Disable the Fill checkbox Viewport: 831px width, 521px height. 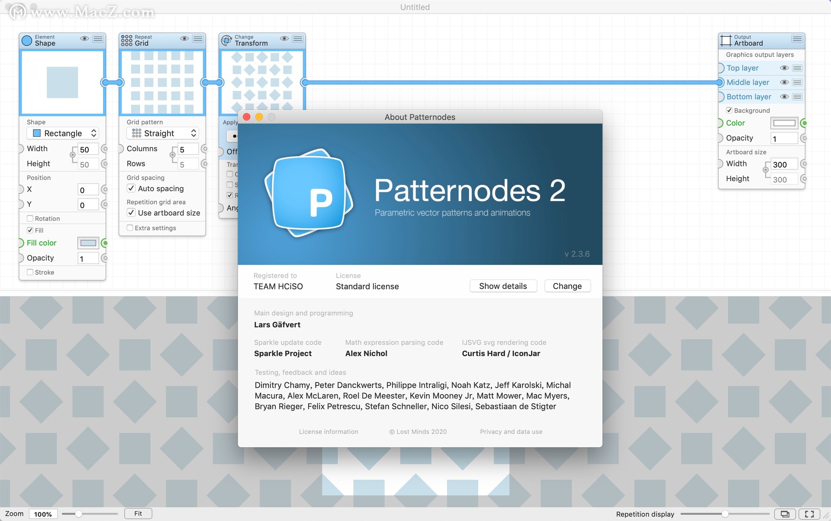[30, 230]
